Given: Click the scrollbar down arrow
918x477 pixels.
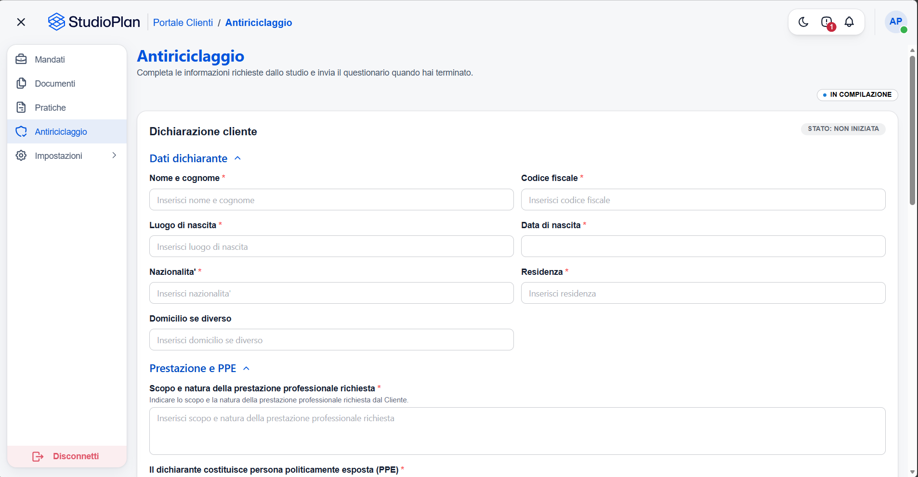Looking at the screenshot, I should pos(912,472).
